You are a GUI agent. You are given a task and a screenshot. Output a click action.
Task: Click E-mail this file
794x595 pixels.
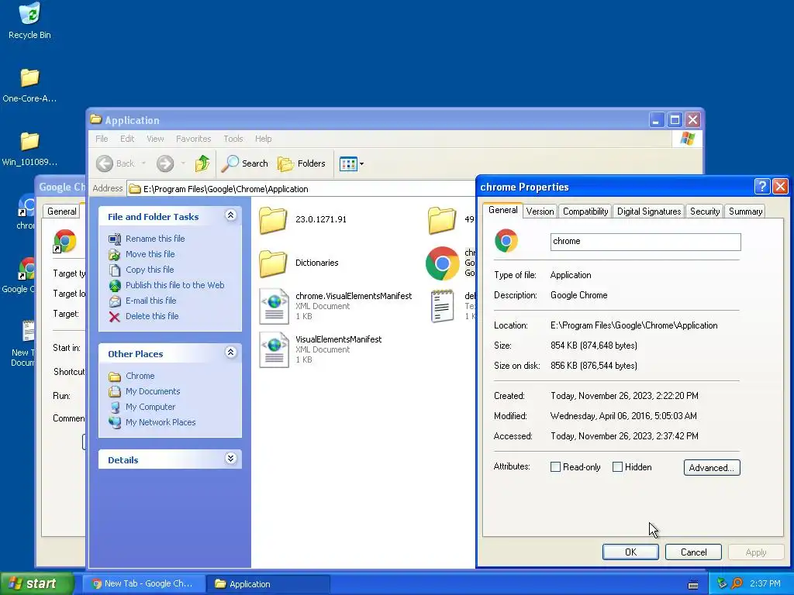point(151,301)
